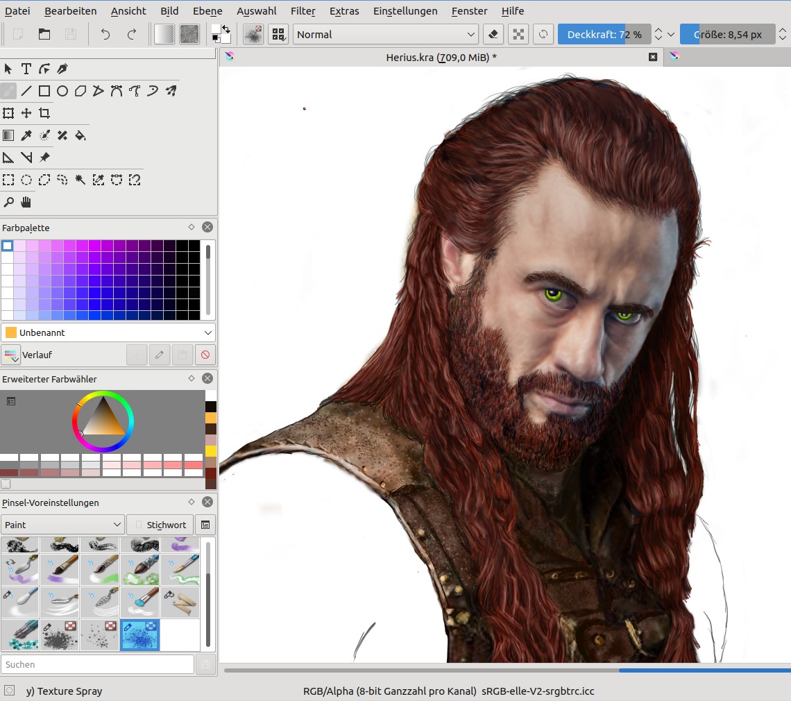Activate the Contiguous Selection magic wand
This screenshot has width=791, height=701.
pos(80,180)
